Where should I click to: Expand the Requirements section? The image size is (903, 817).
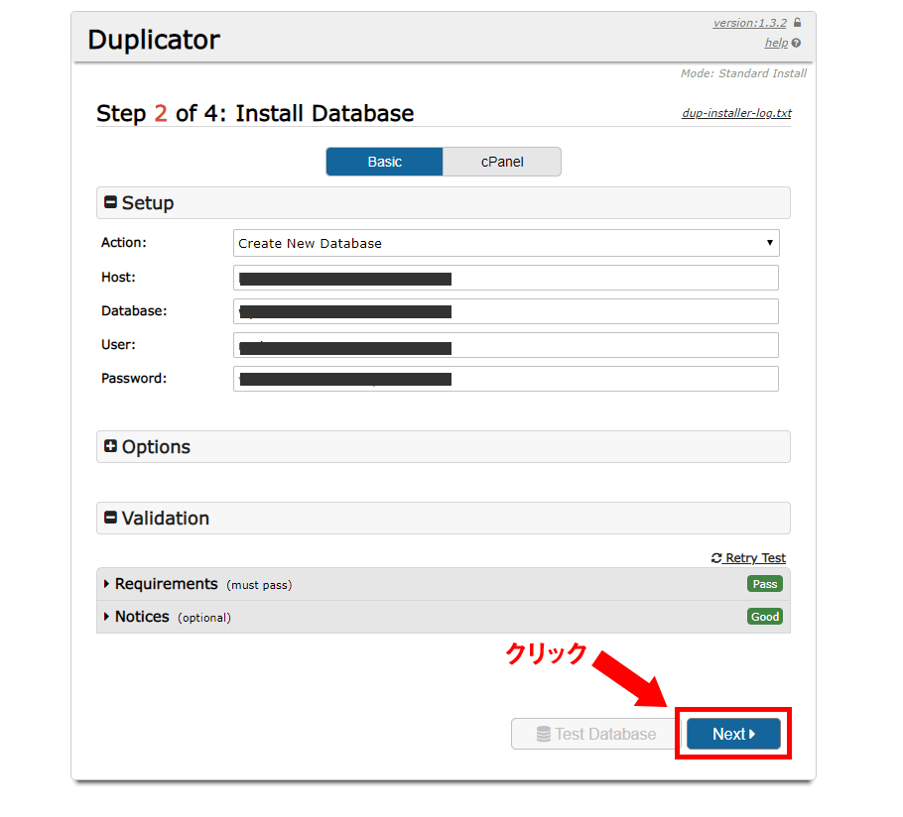tap(166, 584)
